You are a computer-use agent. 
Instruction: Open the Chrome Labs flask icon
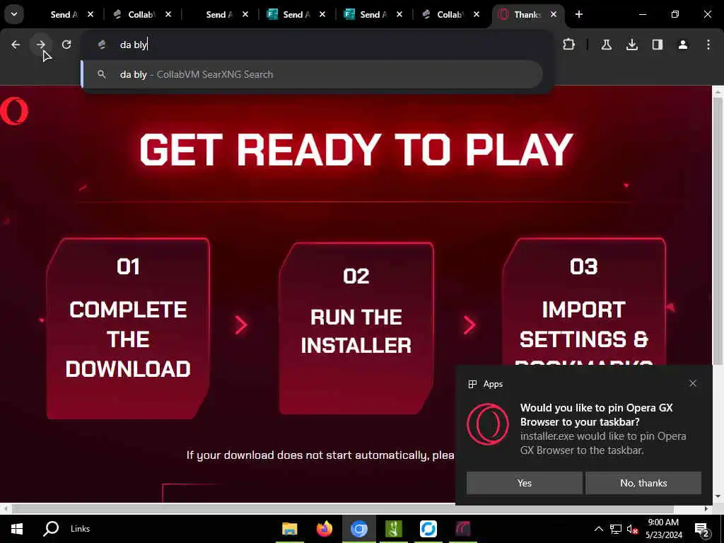point(606,45)
